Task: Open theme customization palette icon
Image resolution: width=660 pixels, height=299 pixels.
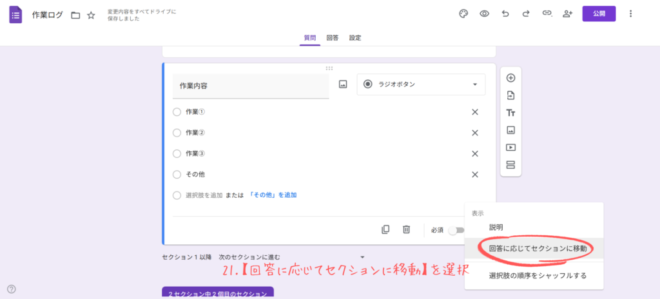Action: (x=463, y=14)
